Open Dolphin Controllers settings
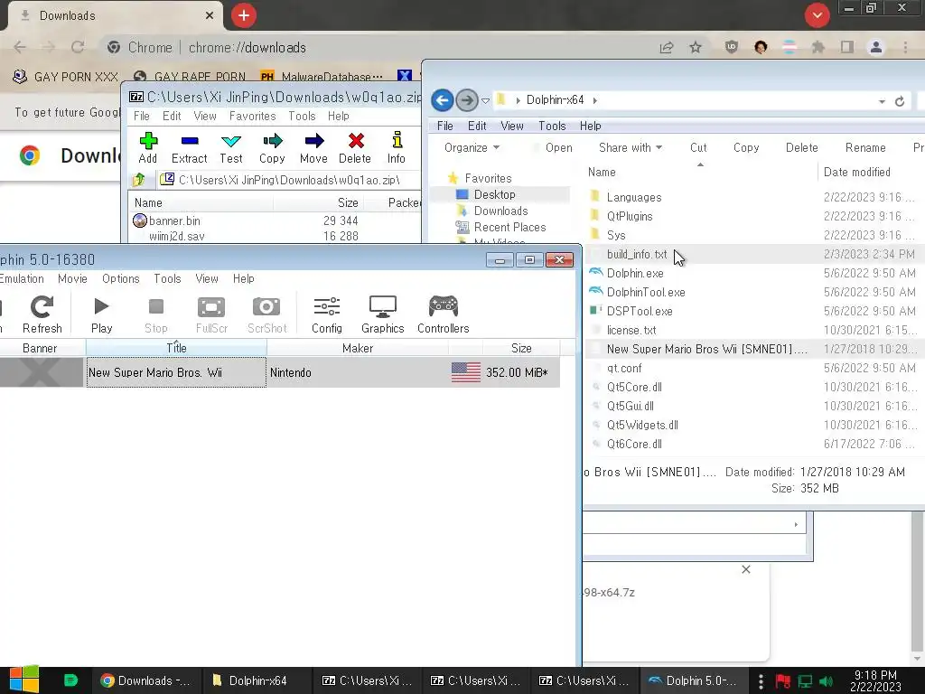 pyautogui.click(x=443, y=314)
